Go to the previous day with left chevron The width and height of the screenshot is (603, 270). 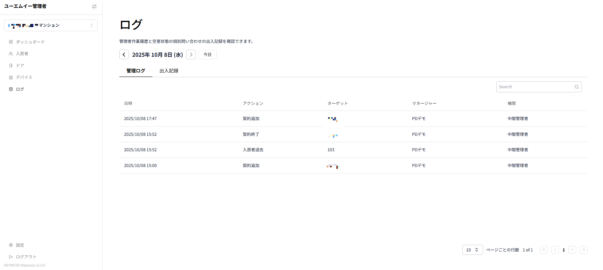(124, 55)
